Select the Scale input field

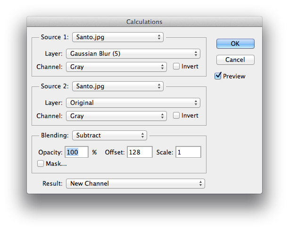coord(188,152)
